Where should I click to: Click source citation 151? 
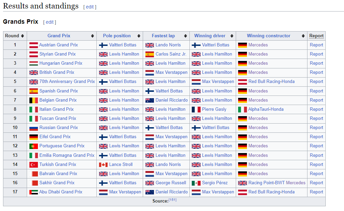(x=173, y=200)
